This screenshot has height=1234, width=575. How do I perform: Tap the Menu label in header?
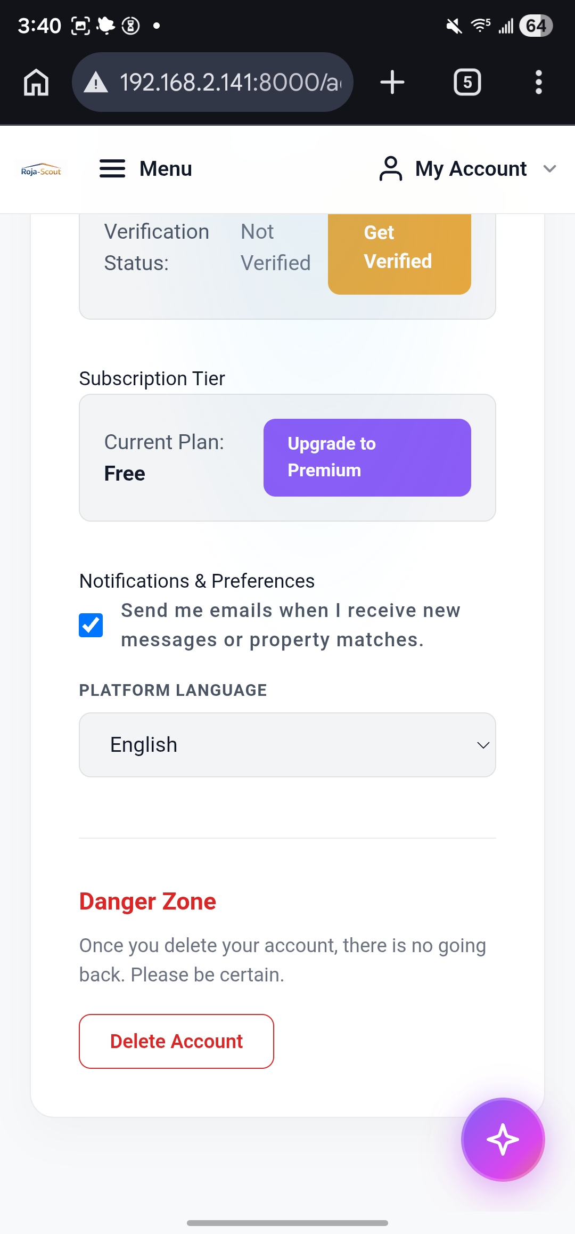(166, 169)
